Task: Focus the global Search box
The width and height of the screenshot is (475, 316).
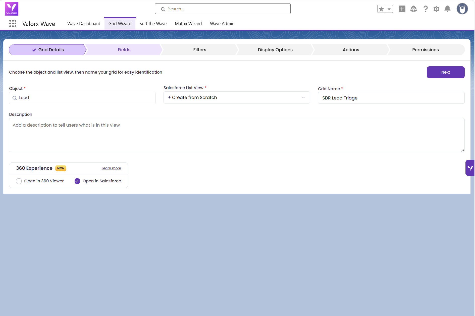Action: point(223,9)
